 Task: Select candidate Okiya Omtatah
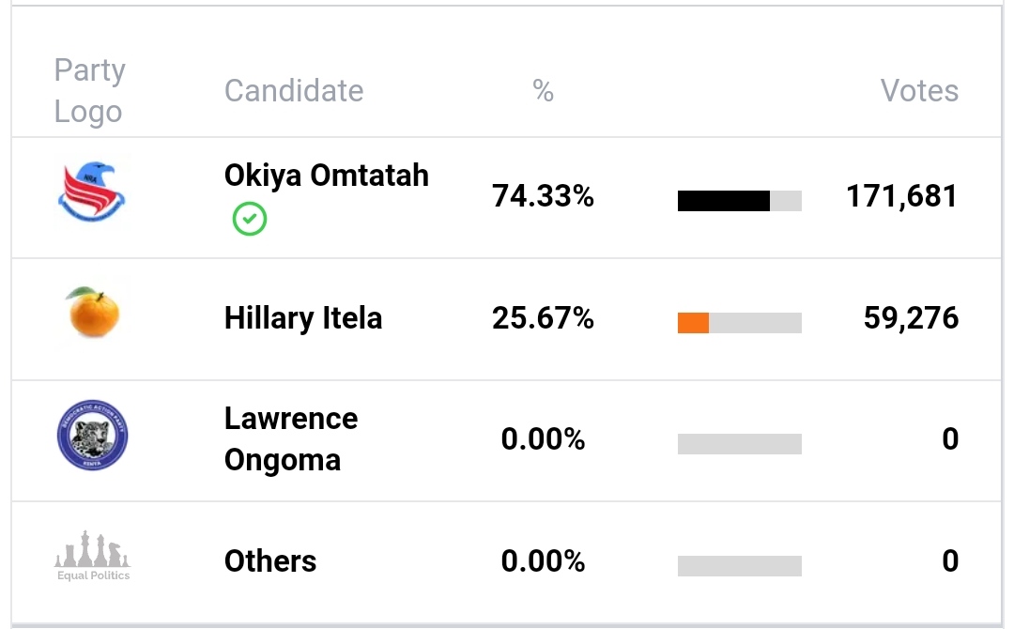(326, 176)
